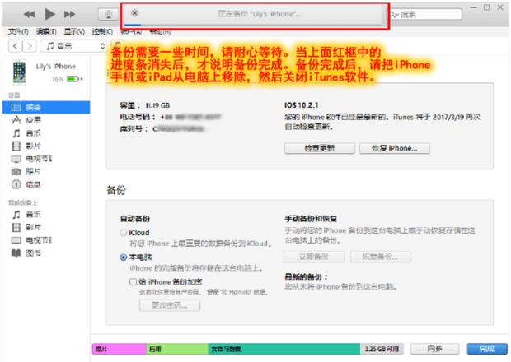Cancel the backup using the X icon
This screenshot has width=511, height=362.
coord(134,13)
